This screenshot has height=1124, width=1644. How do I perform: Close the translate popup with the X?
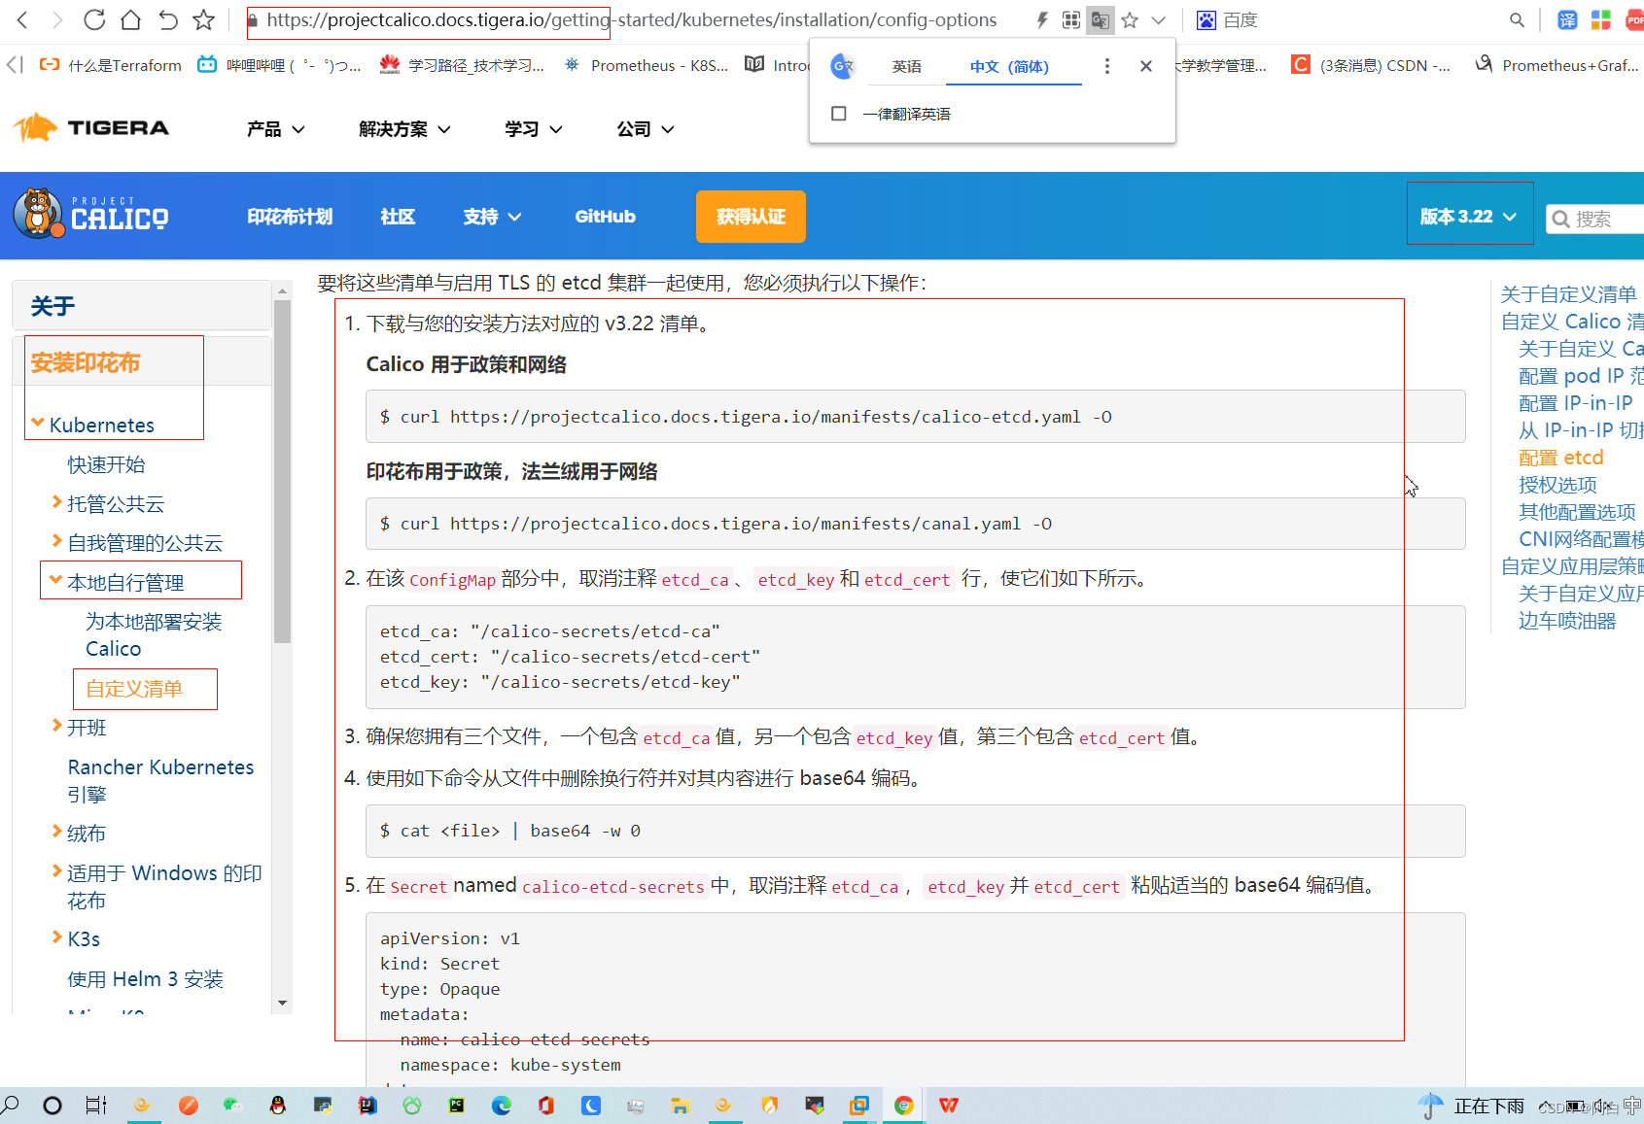(1146, 66)
